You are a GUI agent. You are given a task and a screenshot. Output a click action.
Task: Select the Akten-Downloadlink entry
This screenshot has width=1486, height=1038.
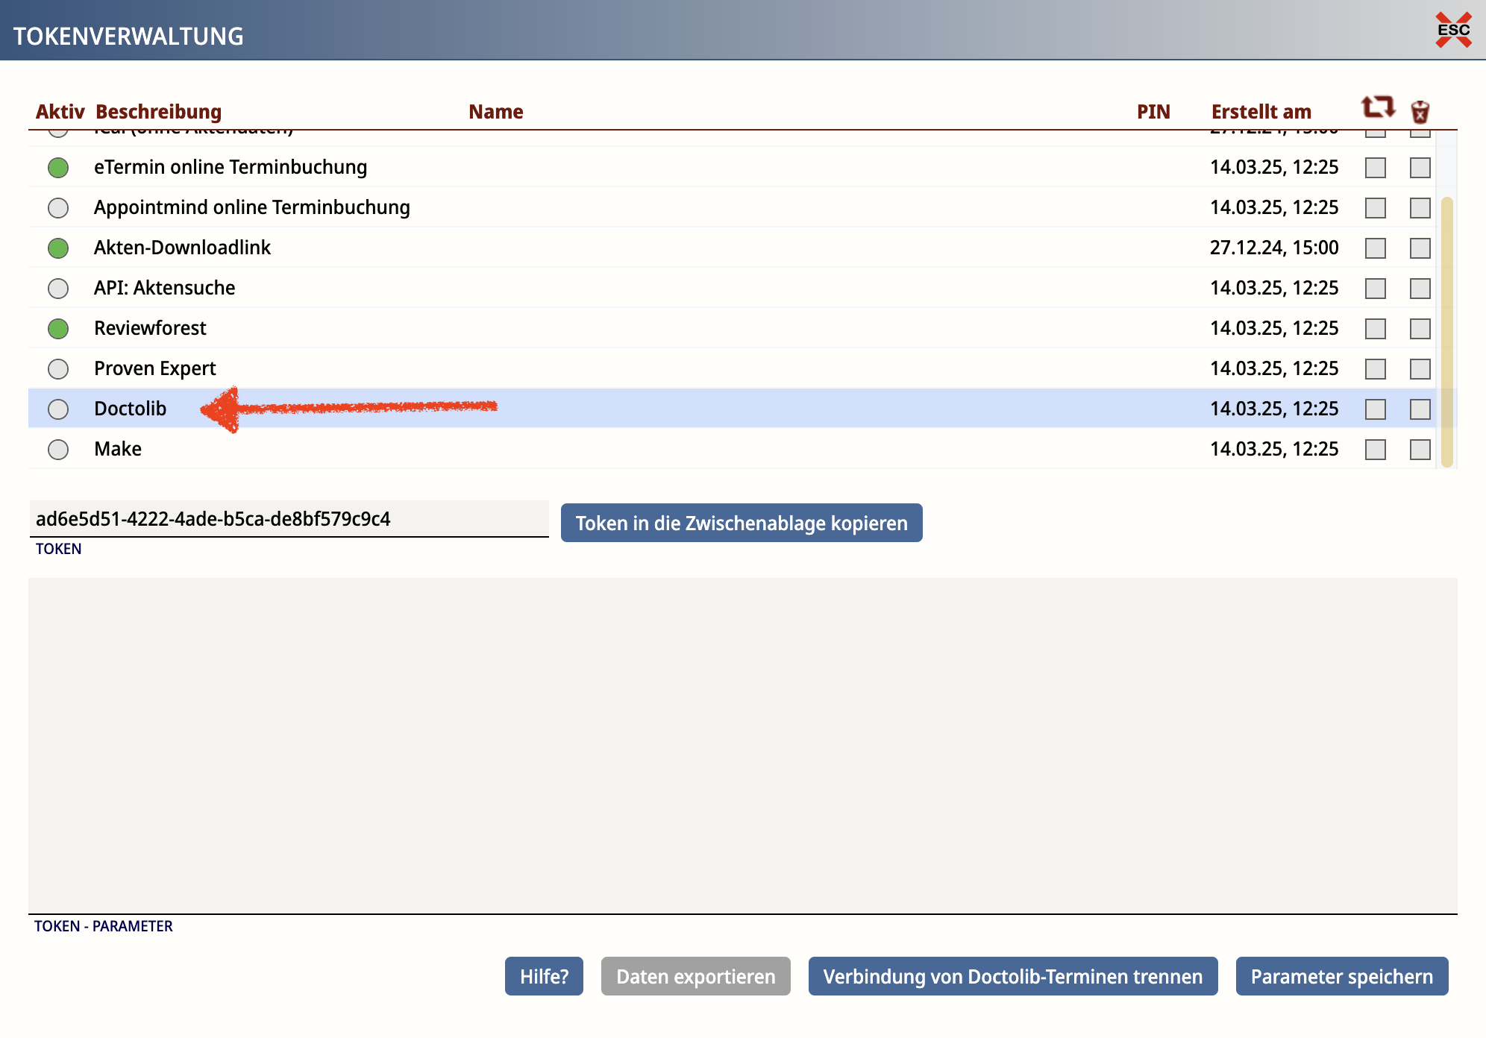tap(182, 248)
